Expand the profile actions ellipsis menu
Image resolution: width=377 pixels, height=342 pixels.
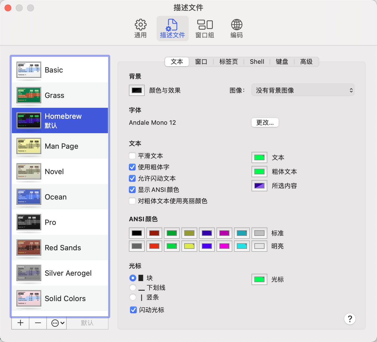[58, 323]
